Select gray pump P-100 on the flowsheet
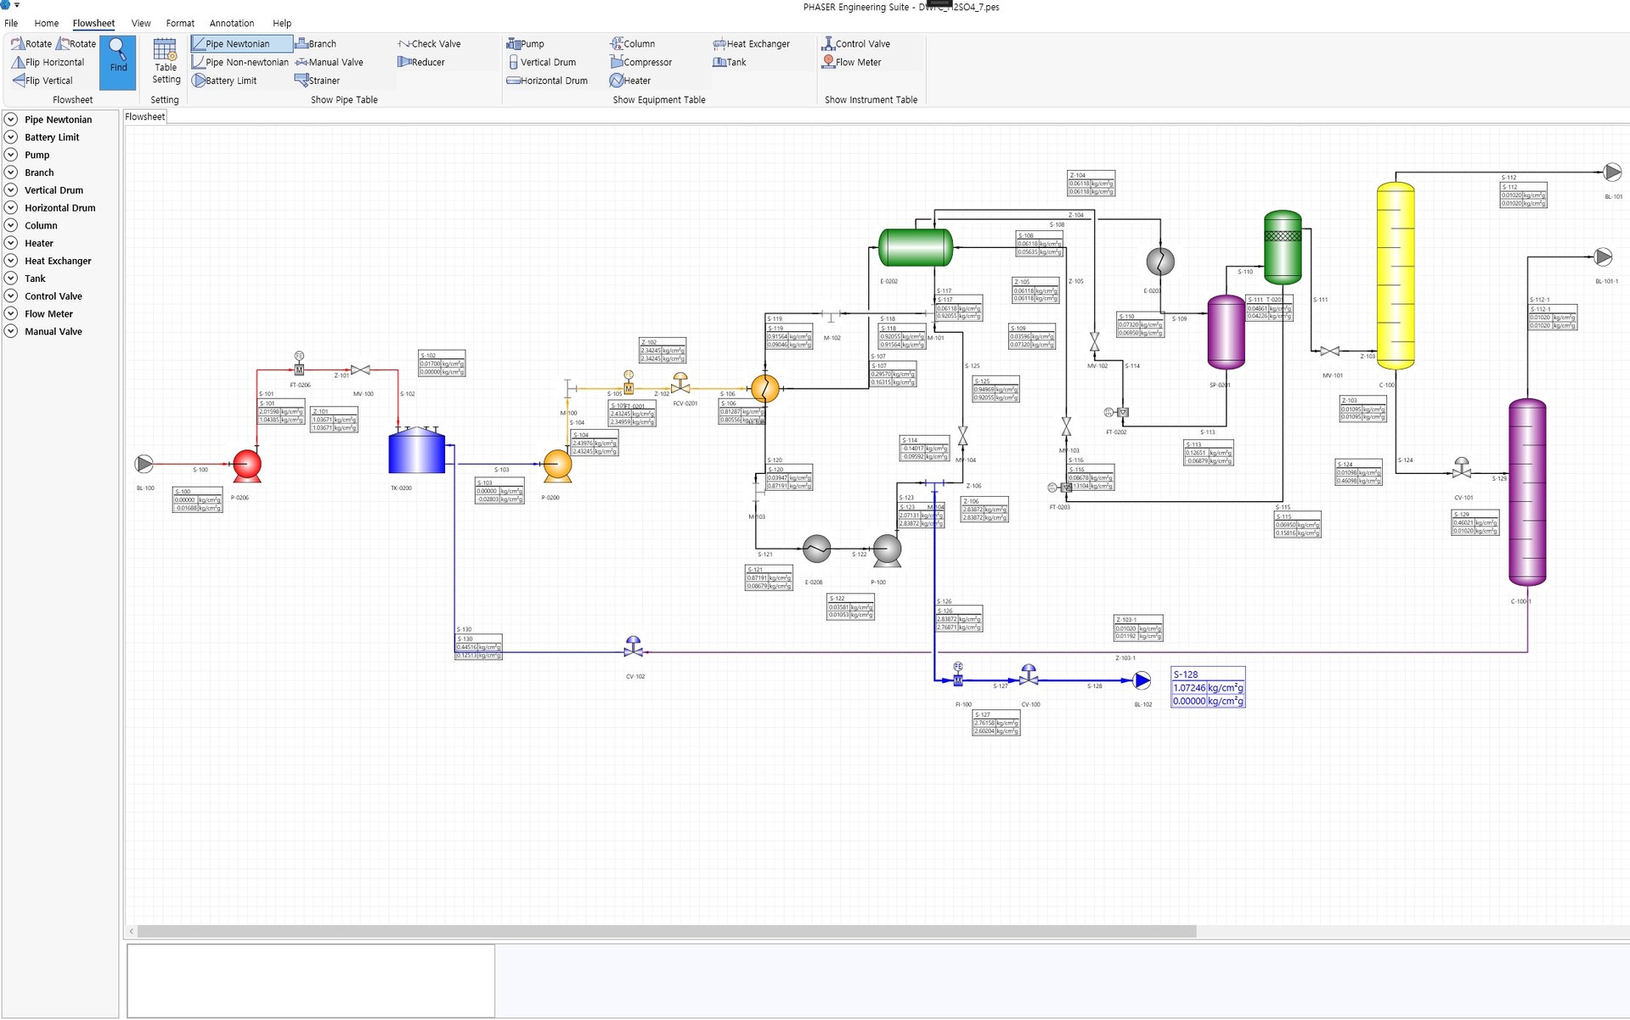1630x1020 pixels. click(x=887, y=549)
